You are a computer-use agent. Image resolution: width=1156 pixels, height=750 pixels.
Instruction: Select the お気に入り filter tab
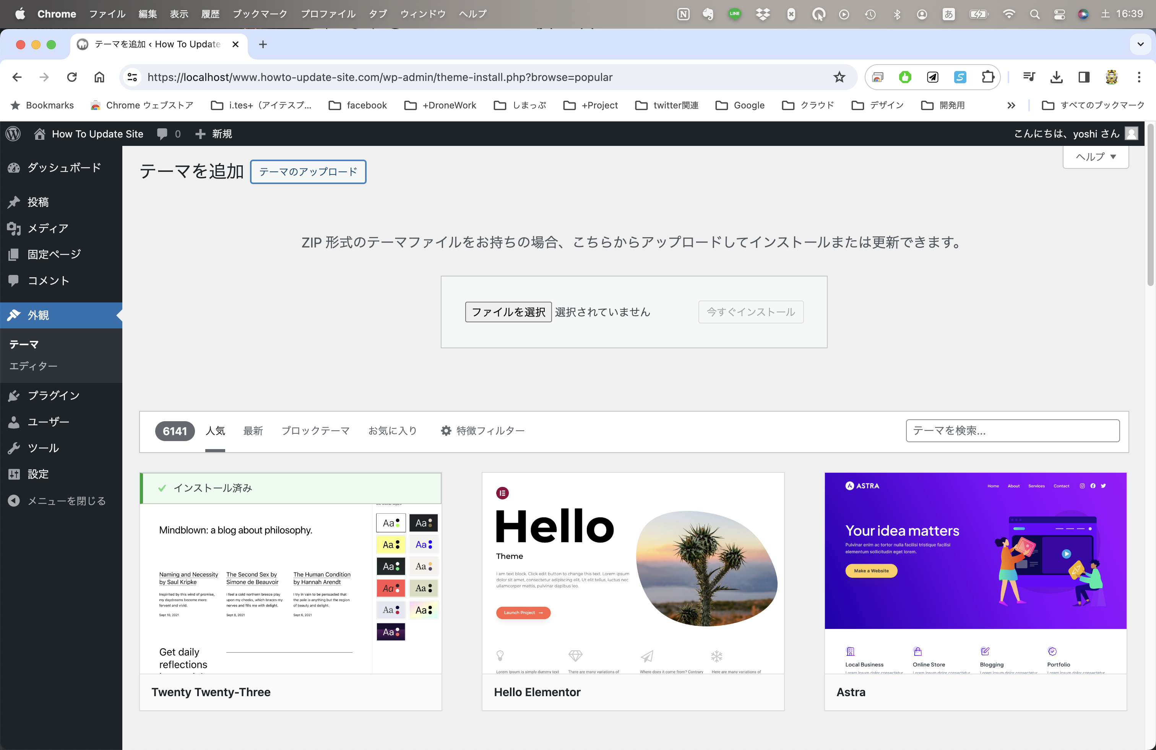[393, 431]
